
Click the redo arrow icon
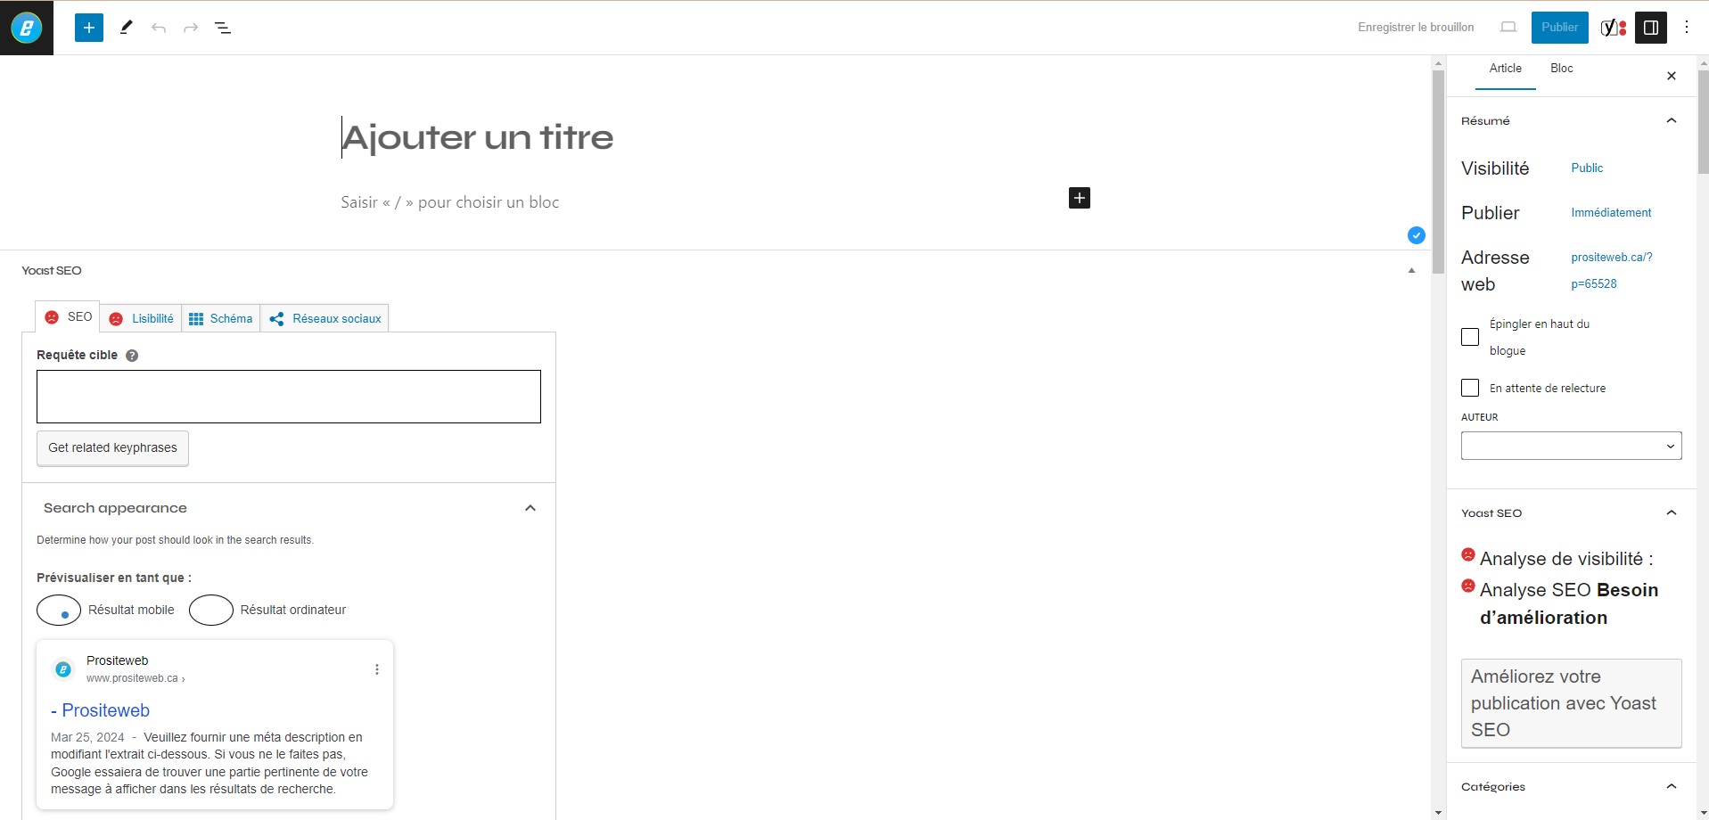(x=191, y=28)
